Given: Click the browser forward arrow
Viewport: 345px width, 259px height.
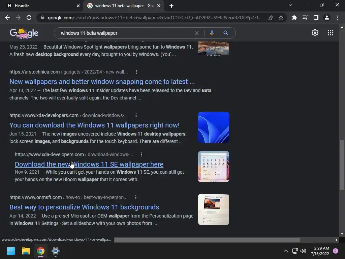Looking at the screenshot, I should (18, 18).
